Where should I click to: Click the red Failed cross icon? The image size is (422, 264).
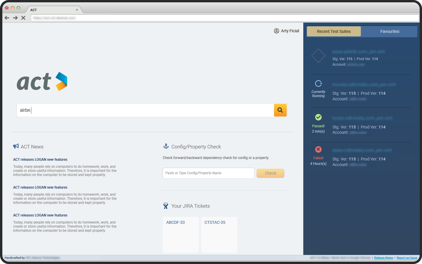318,149
